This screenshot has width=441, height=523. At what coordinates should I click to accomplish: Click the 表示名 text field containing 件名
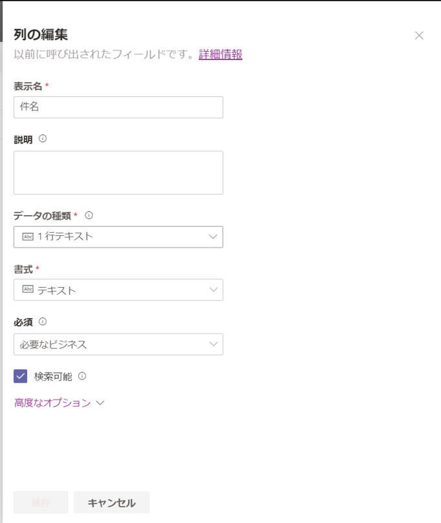[x=118, y=107]
